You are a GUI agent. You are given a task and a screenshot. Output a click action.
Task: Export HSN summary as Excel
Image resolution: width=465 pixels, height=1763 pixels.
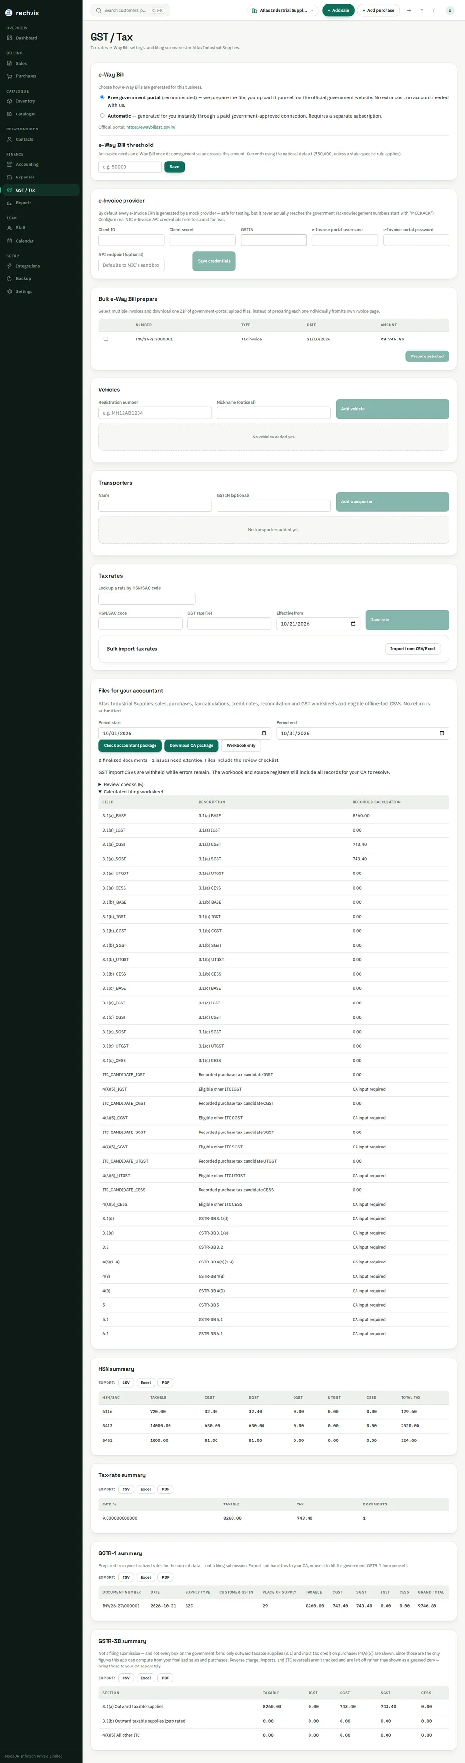(146, 1382)
